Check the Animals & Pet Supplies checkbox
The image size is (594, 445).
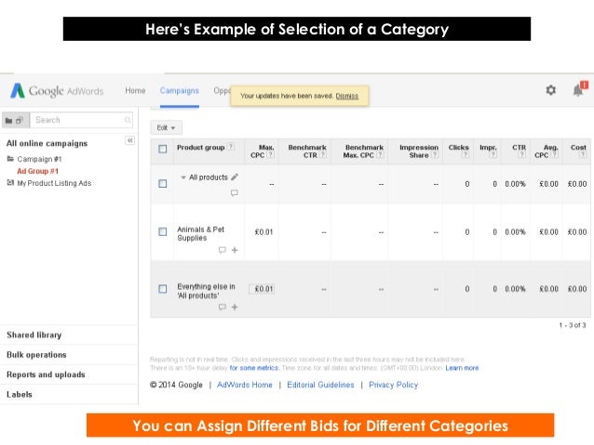pos(163,231)
